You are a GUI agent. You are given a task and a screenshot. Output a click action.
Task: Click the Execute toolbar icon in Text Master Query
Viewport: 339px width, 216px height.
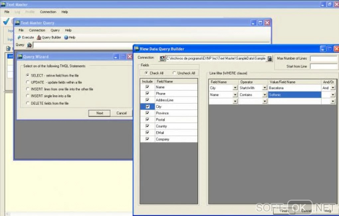click(19, 38)
